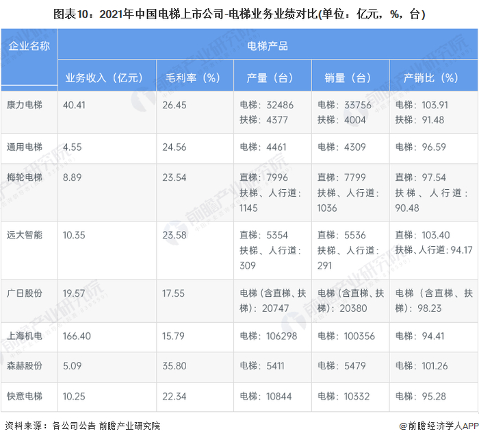Click the chart title 图表10 heading
The image size is (479, 440).
point(239,14)
